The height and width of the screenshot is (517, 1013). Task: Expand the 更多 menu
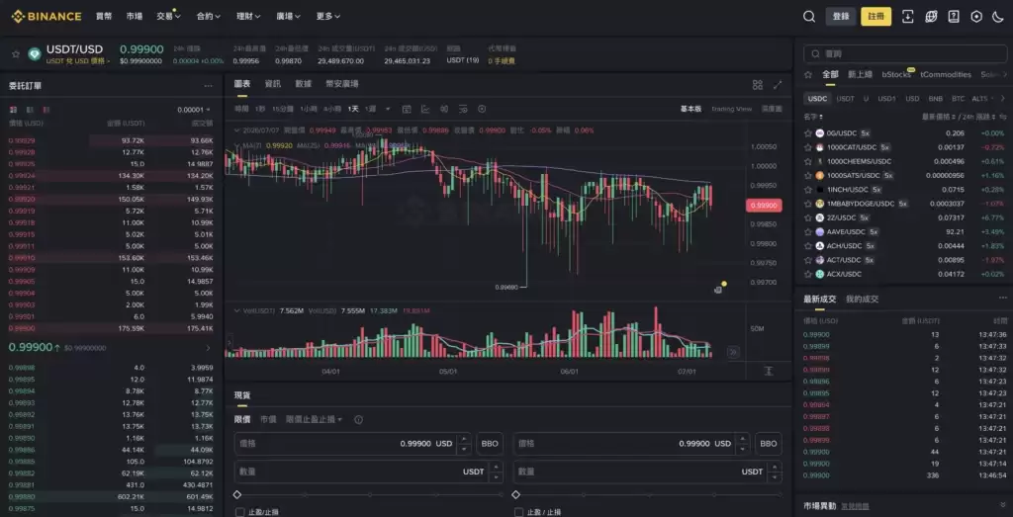tap(328, 16)
